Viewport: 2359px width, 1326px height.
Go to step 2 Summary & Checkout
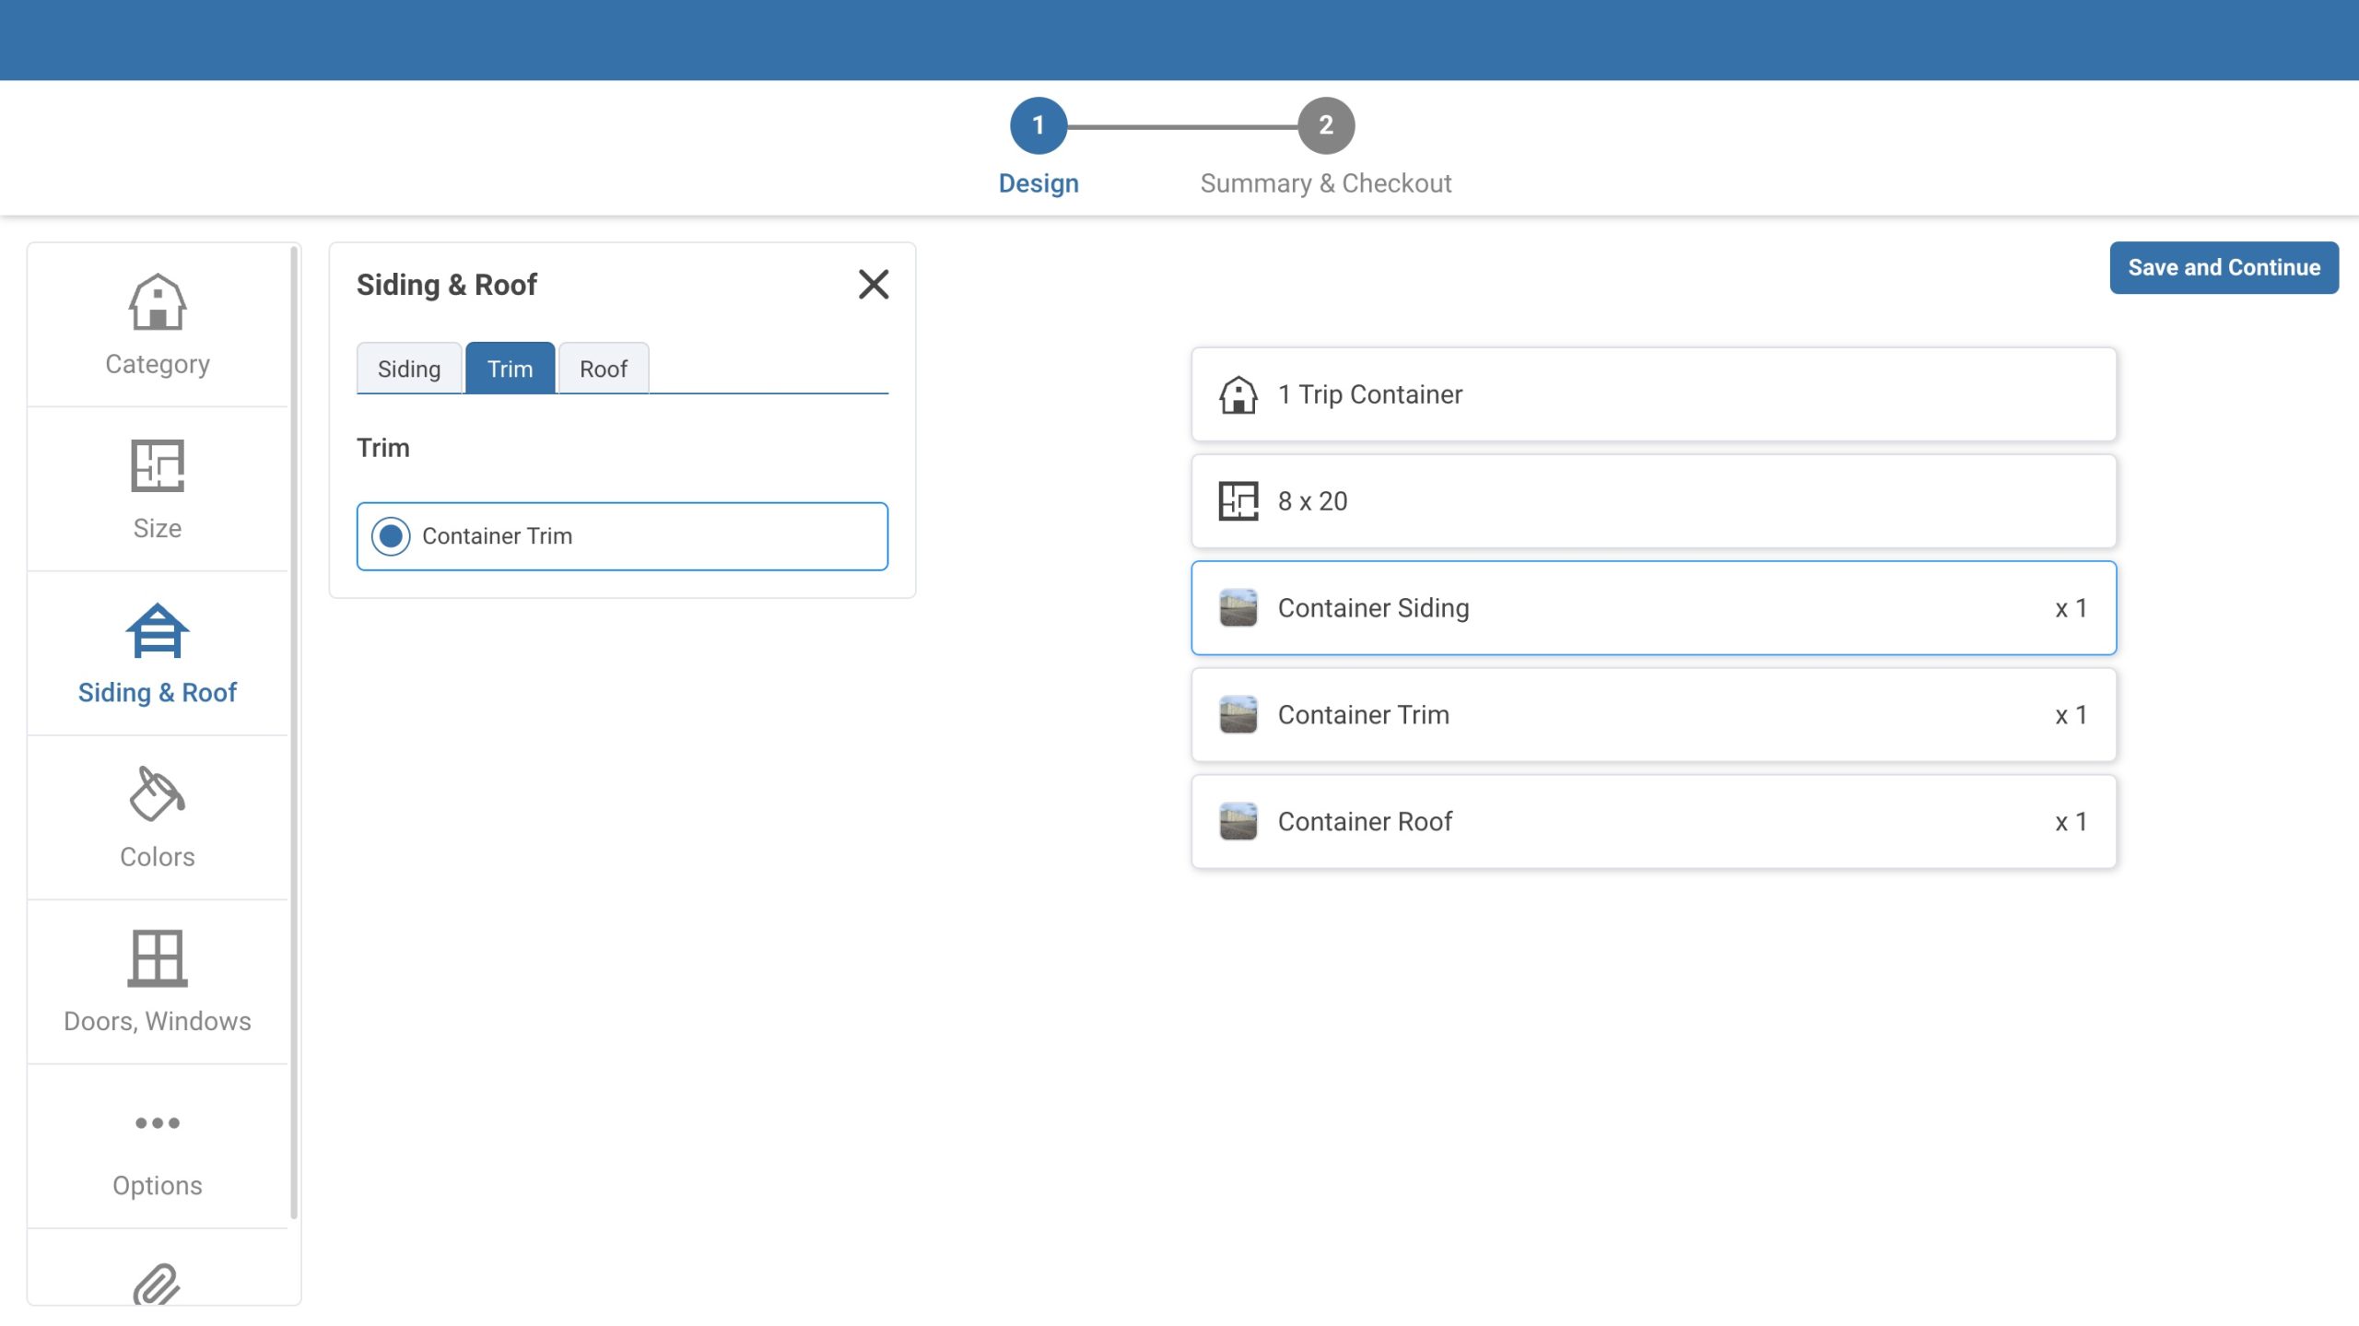(x=1325, y=125)
